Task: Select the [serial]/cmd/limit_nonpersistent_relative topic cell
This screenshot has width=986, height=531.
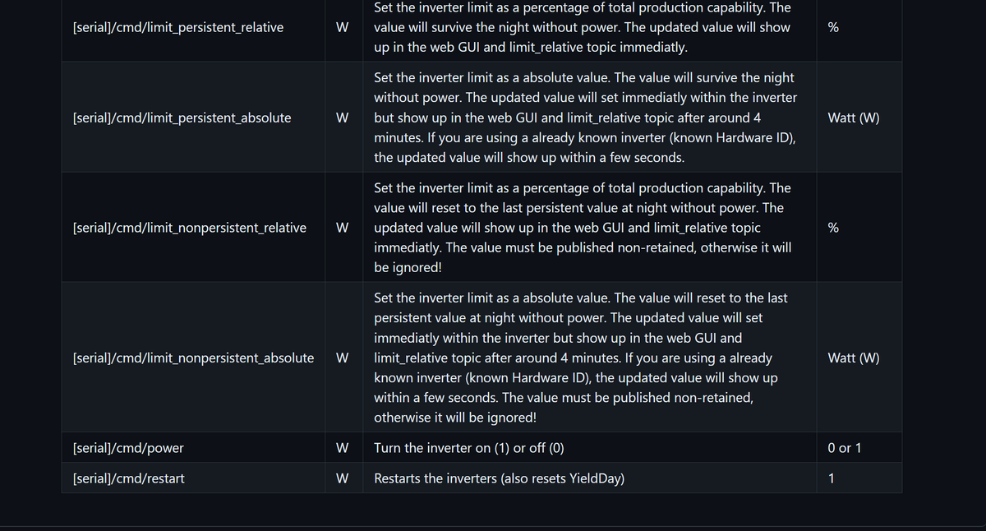Action: point(190,228)
